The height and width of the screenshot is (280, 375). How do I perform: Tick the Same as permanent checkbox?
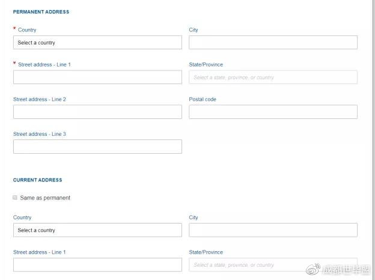(x=15, y=198)
